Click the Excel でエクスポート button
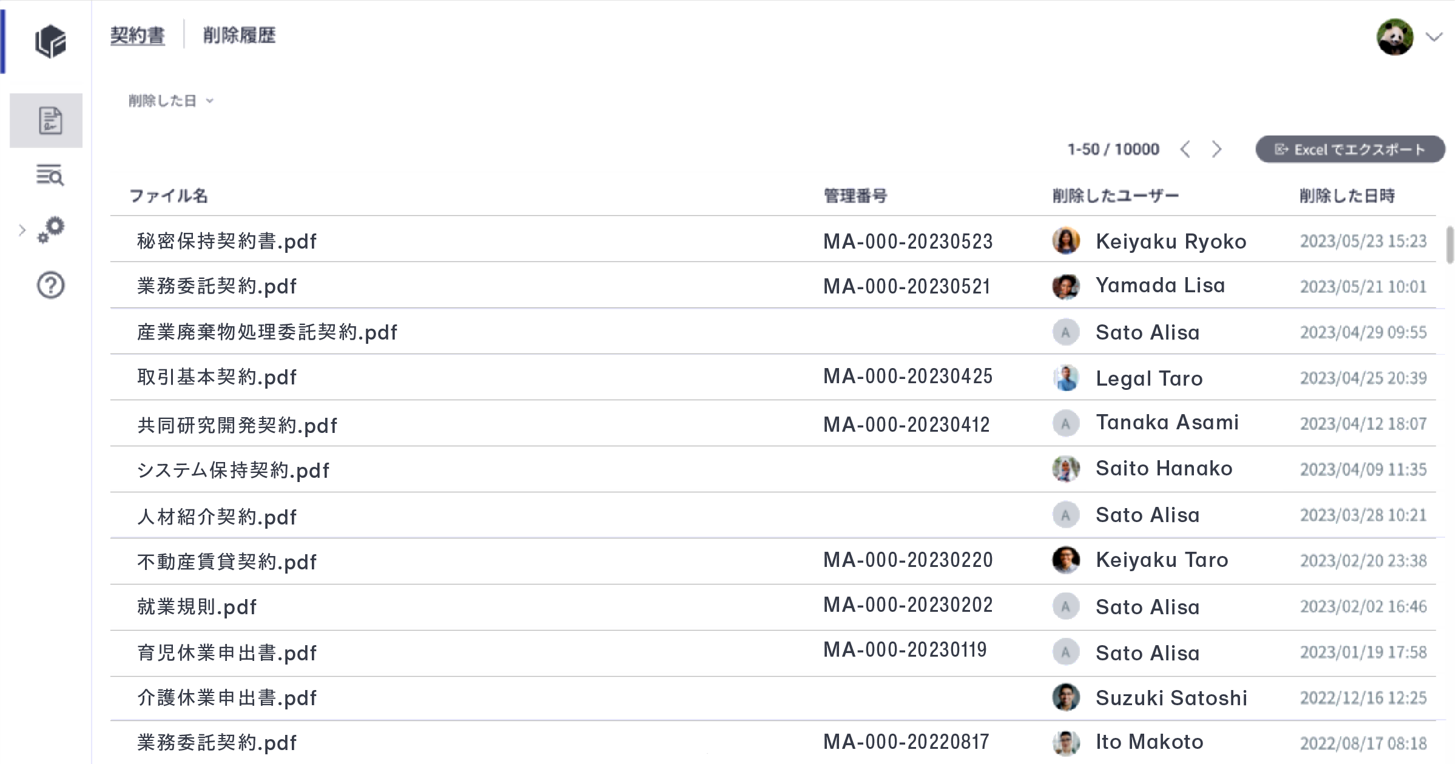The image size is (1456, 764). [1350, 149]
